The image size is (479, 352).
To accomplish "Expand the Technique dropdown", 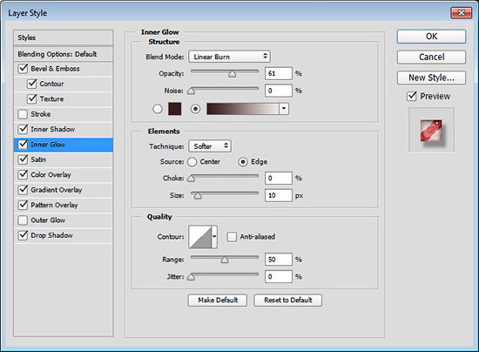I will point(210,146).
